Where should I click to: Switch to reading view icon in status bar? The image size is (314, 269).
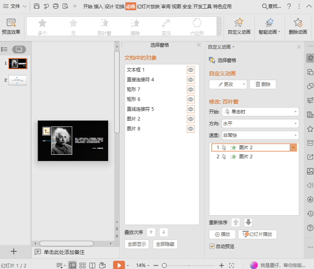click(x=92, y=265)
